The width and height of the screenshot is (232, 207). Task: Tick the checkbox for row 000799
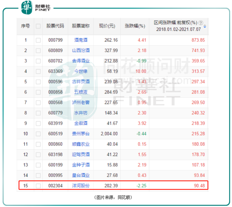coord(38,40)
